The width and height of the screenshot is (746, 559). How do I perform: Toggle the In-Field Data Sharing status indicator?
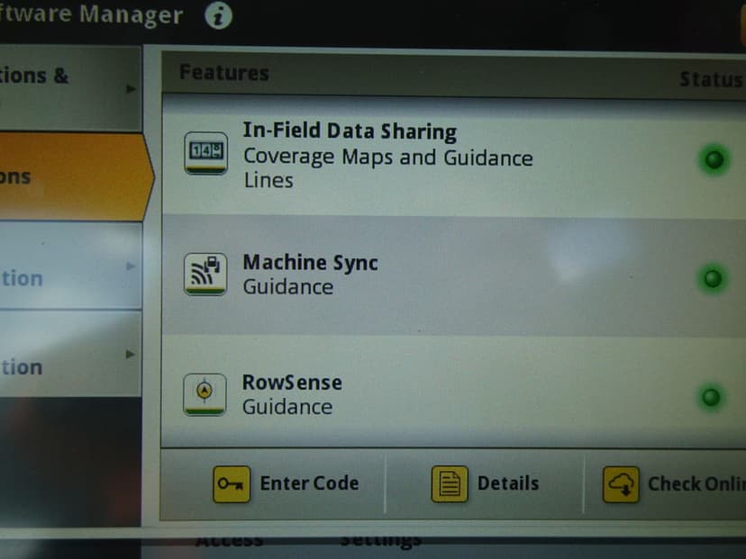(713, 160)
